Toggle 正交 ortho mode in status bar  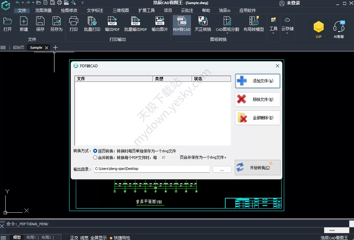[74, 238]
